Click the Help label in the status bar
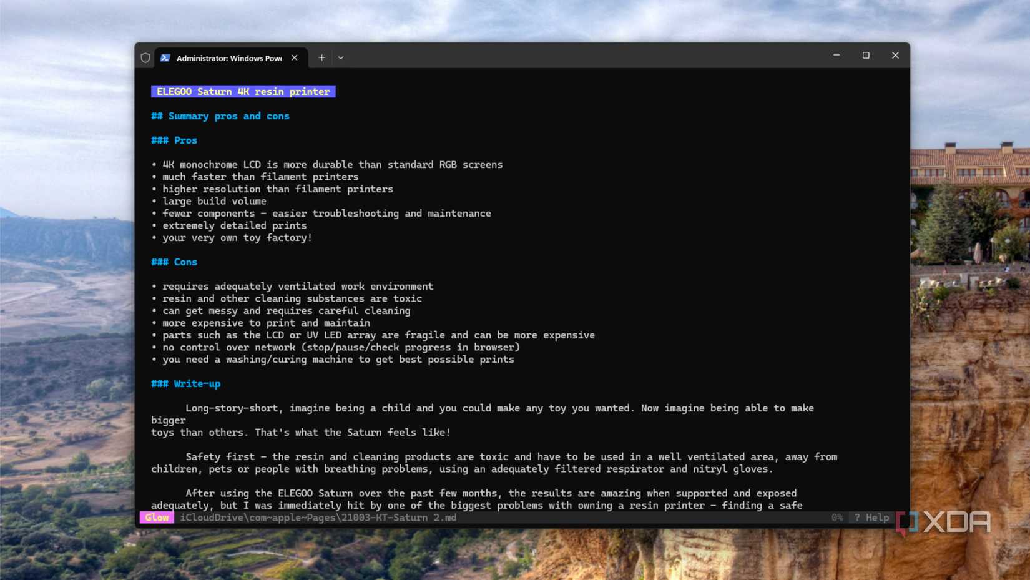Viewport: 1030px width, 580px height. click(877, 517)
